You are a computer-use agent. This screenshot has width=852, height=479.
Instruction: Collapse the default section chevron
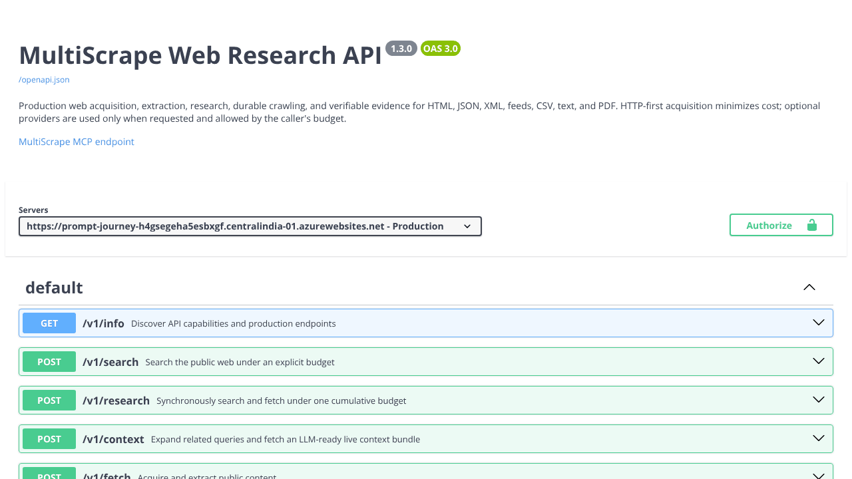click(809, 287)
